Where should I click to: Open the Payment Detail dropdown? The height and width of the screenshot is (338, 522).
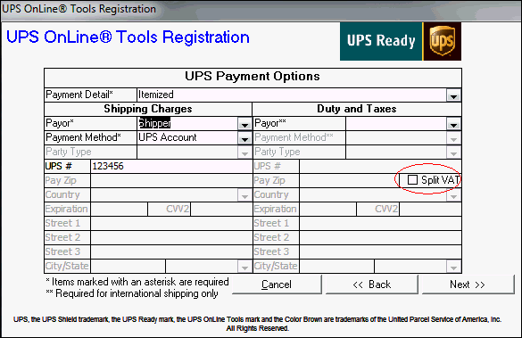pyautogui.click(x=453, y=95)
